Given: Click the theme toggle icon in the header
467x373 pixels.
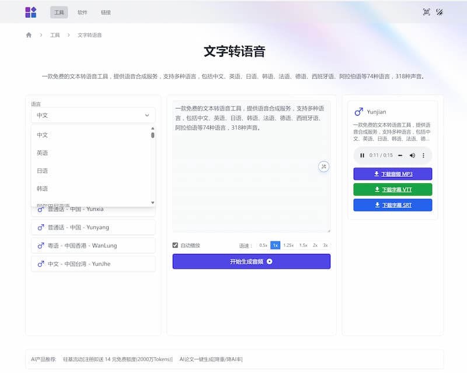Looking at the screenshot, I should click(440, 12).
